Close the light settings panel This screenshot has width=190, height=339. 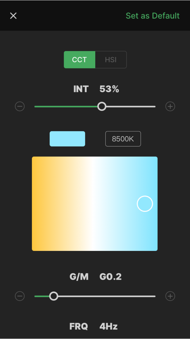pos(13,16)
